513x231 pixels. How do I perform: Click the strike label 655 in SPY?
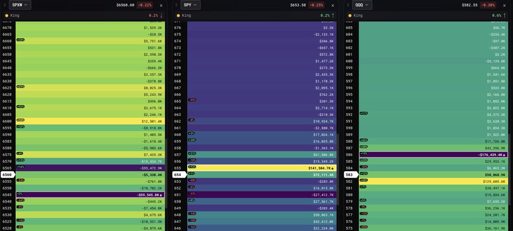click(x=177, y=168)
